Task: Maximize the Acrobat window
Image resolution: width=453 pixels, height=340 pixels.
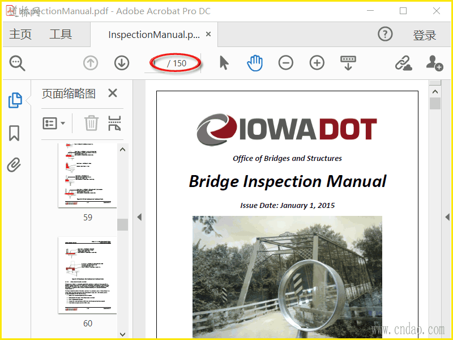Action: point(403,11)
